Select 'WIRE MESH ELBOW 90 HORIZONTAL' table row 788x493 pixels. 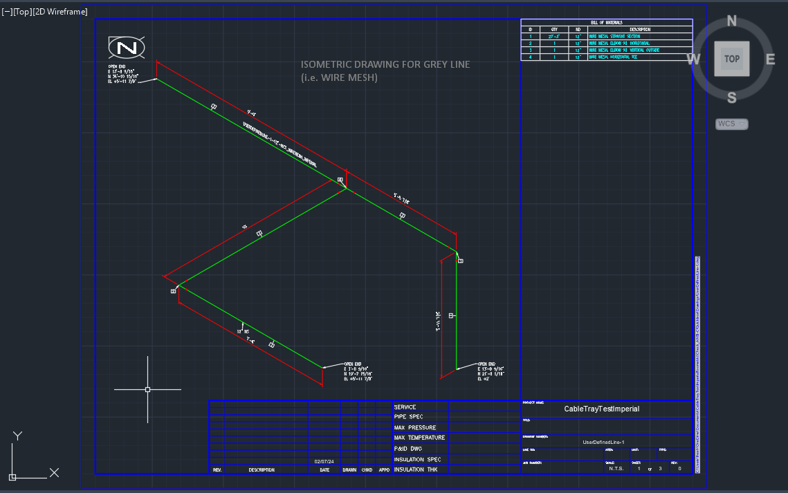(x=607, y=43)
